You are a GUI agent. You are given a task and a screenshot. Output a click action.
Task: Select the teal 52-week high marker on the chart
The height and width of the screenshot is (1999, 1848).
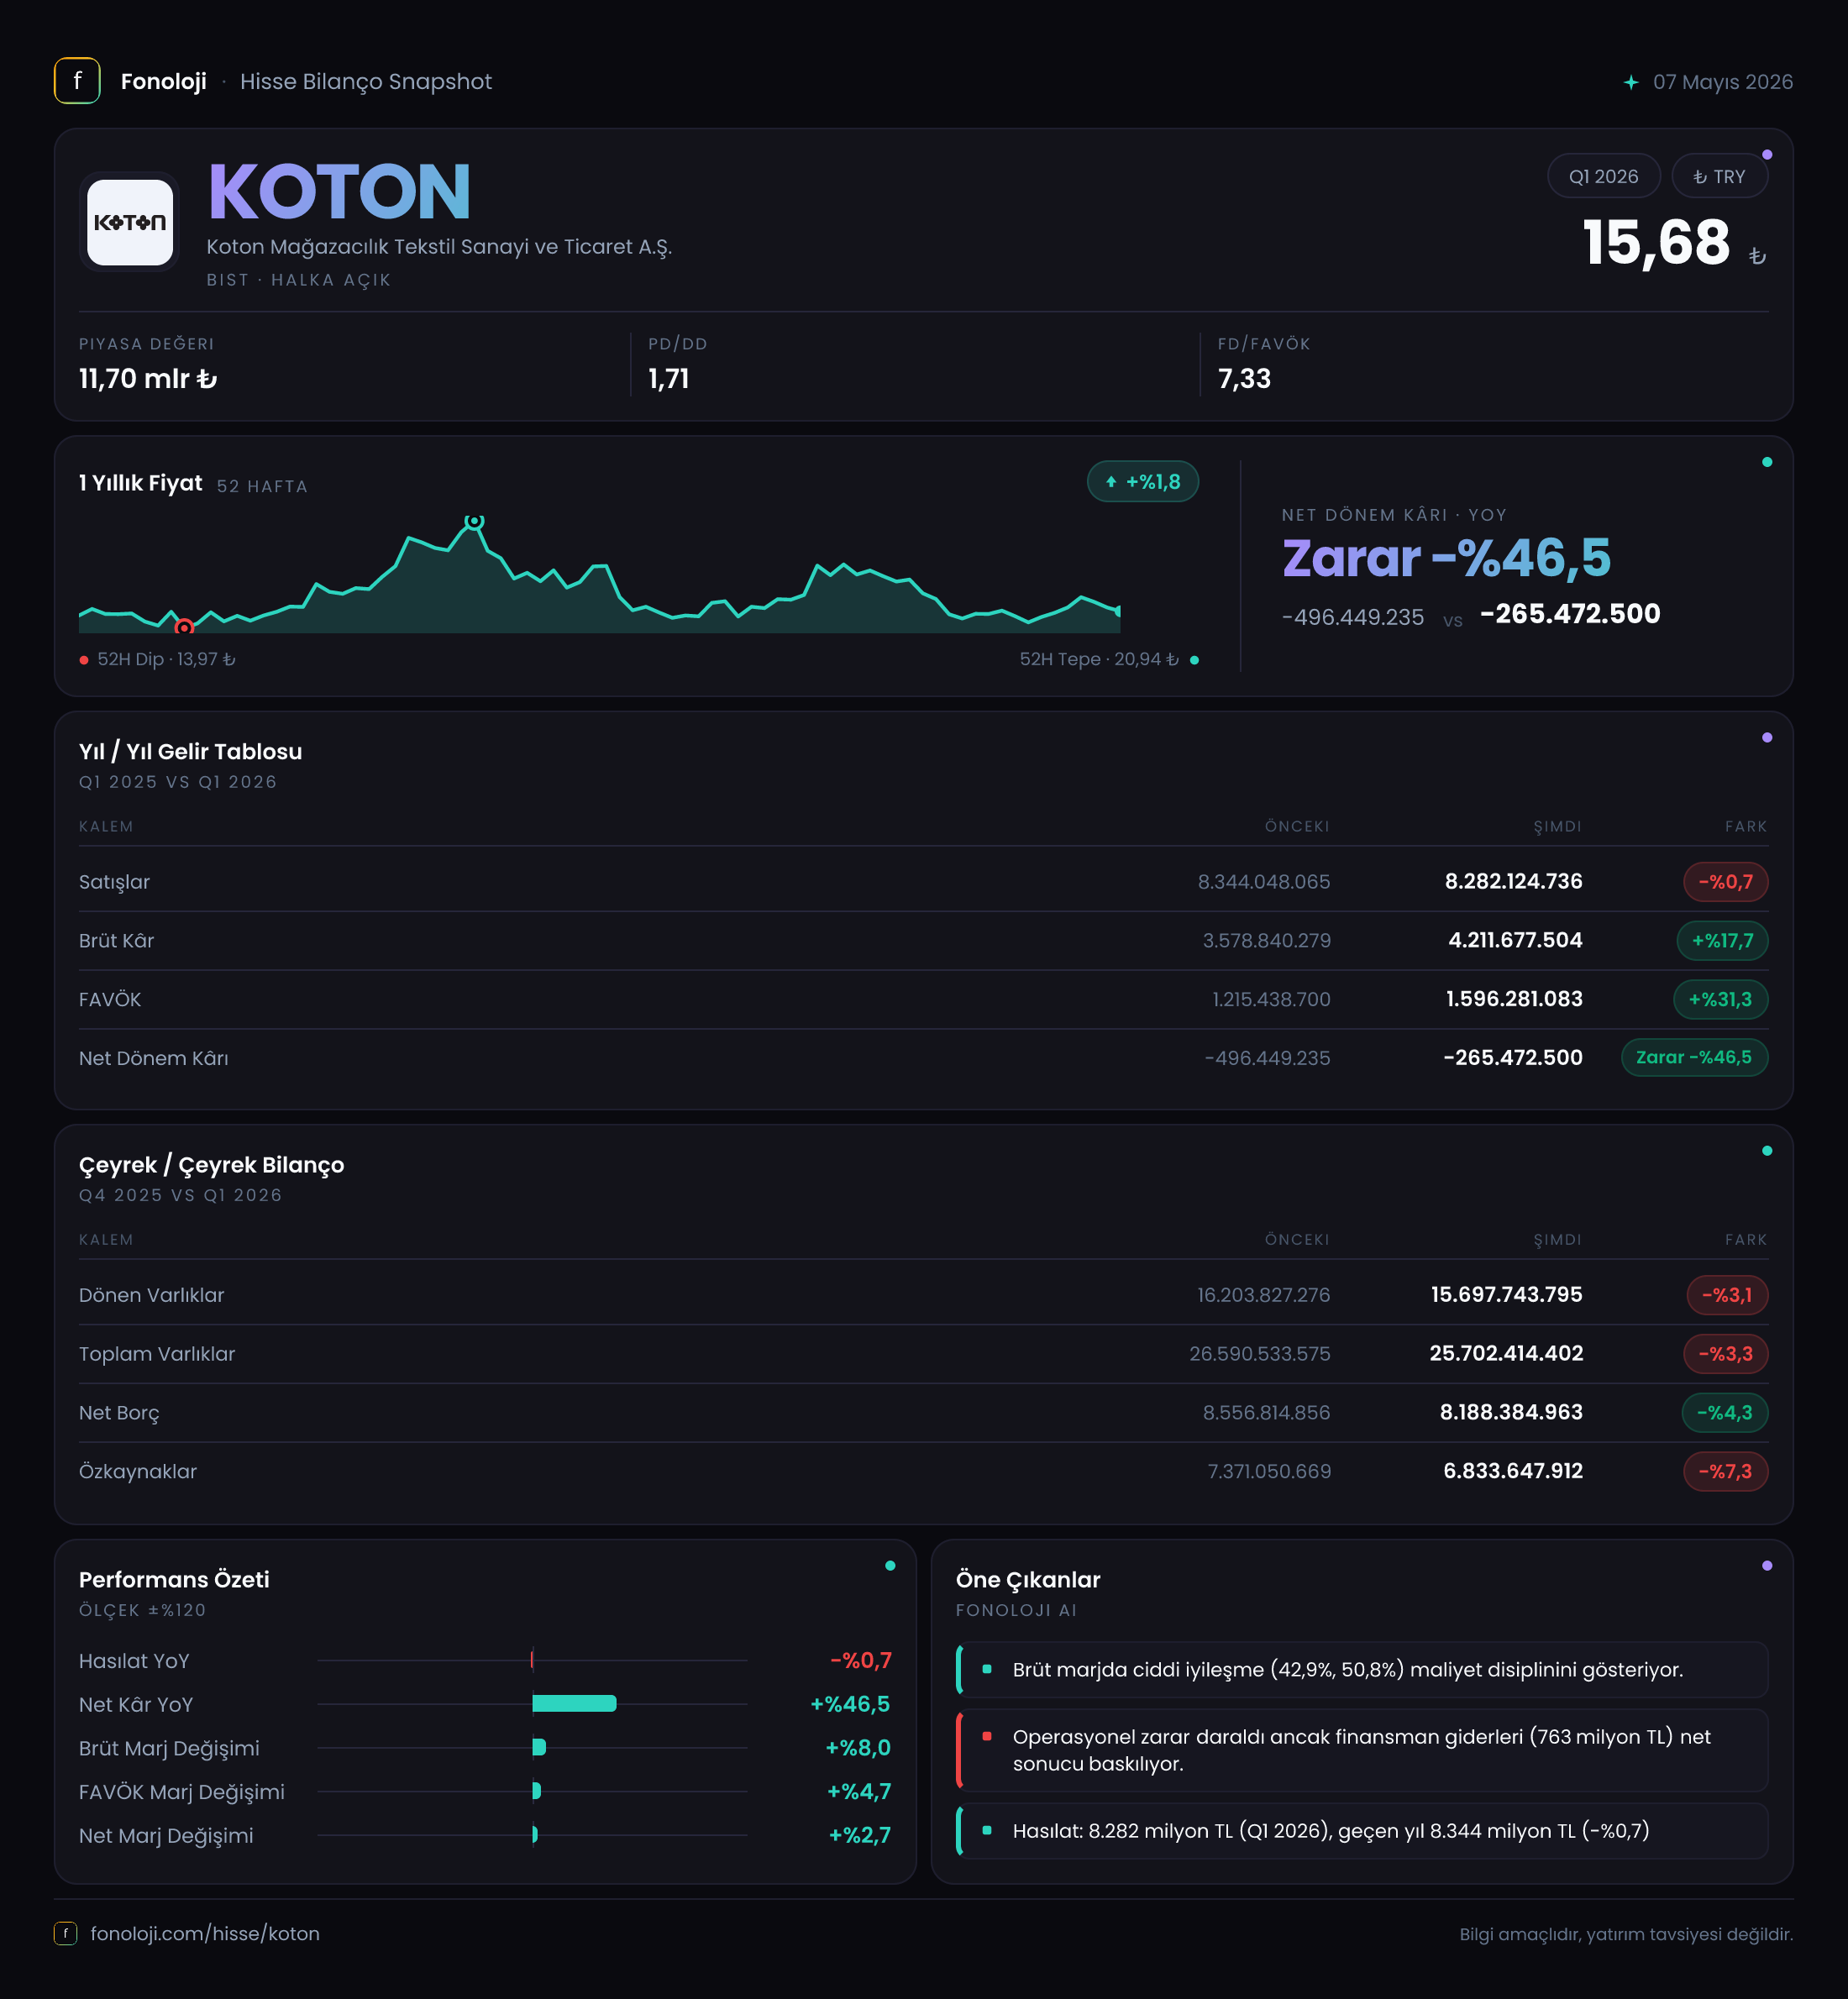[475, 520]
